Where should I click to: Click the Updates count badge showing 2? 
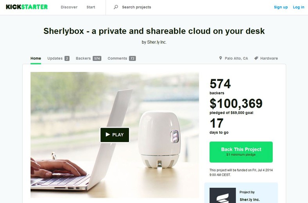[x=67, y=59]
